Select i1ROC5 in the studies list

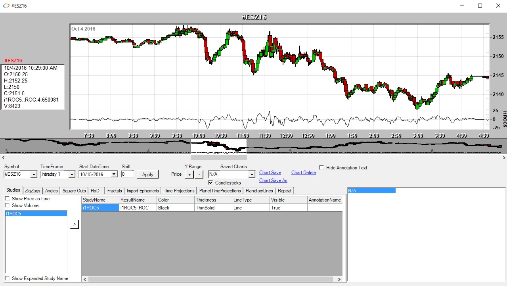[36, 213]
